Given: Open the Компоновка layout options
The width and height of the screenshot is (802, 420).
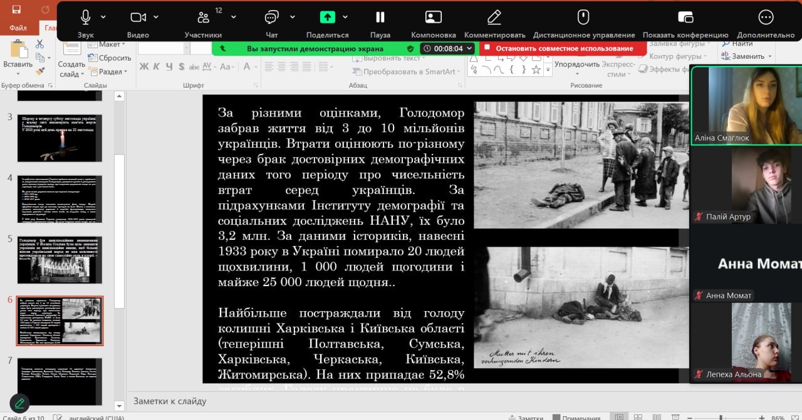Looking at the screenshot, I should [x=433, y=18].
